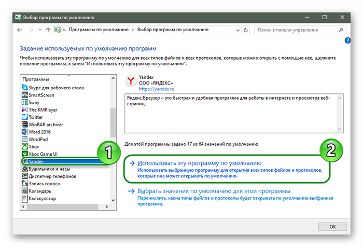
Task: Click the list's horizontal scroll right arrow
Action: pyautogui.click(x=107, y=207)
